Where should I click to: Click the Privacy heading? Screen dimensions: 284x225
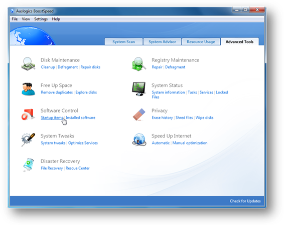[160, 110]
